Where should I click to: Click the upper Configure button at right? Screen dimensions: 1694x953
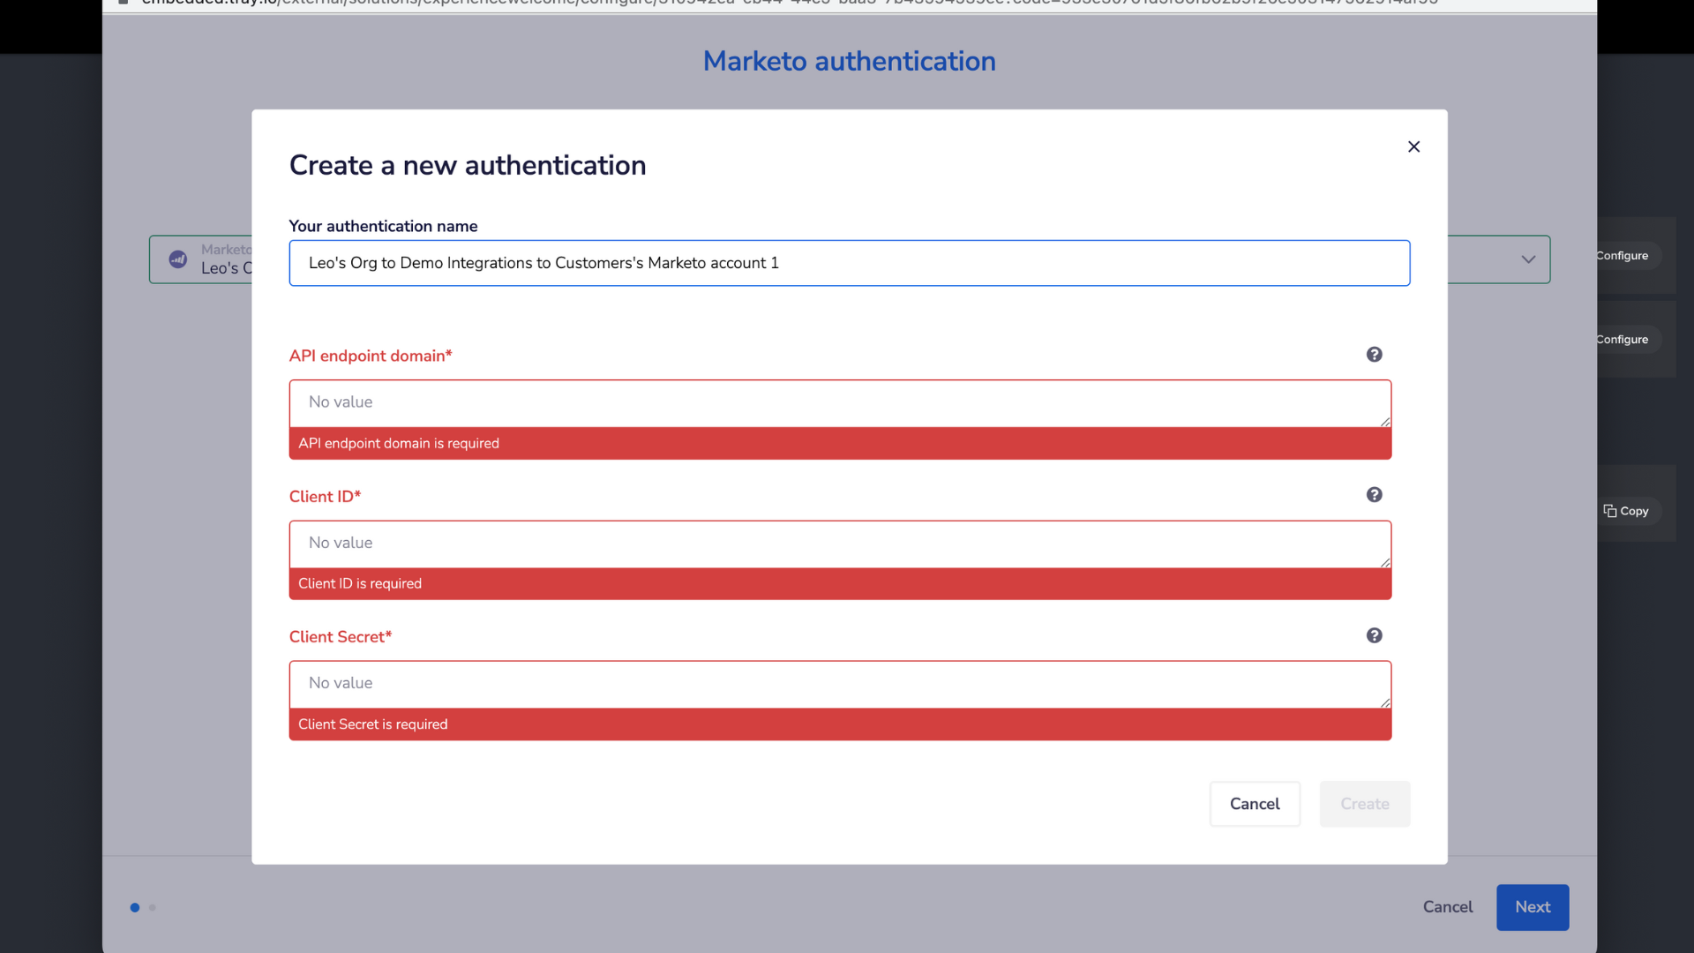pyautogui.click(x=1624, y=256)
